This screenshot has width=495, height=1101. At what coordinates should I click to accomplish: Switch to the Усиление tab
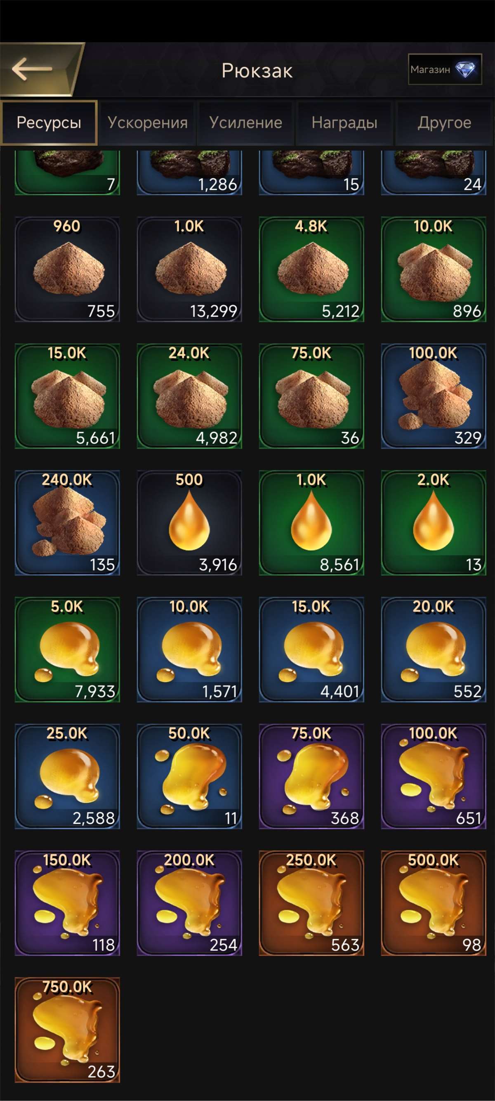245,123
